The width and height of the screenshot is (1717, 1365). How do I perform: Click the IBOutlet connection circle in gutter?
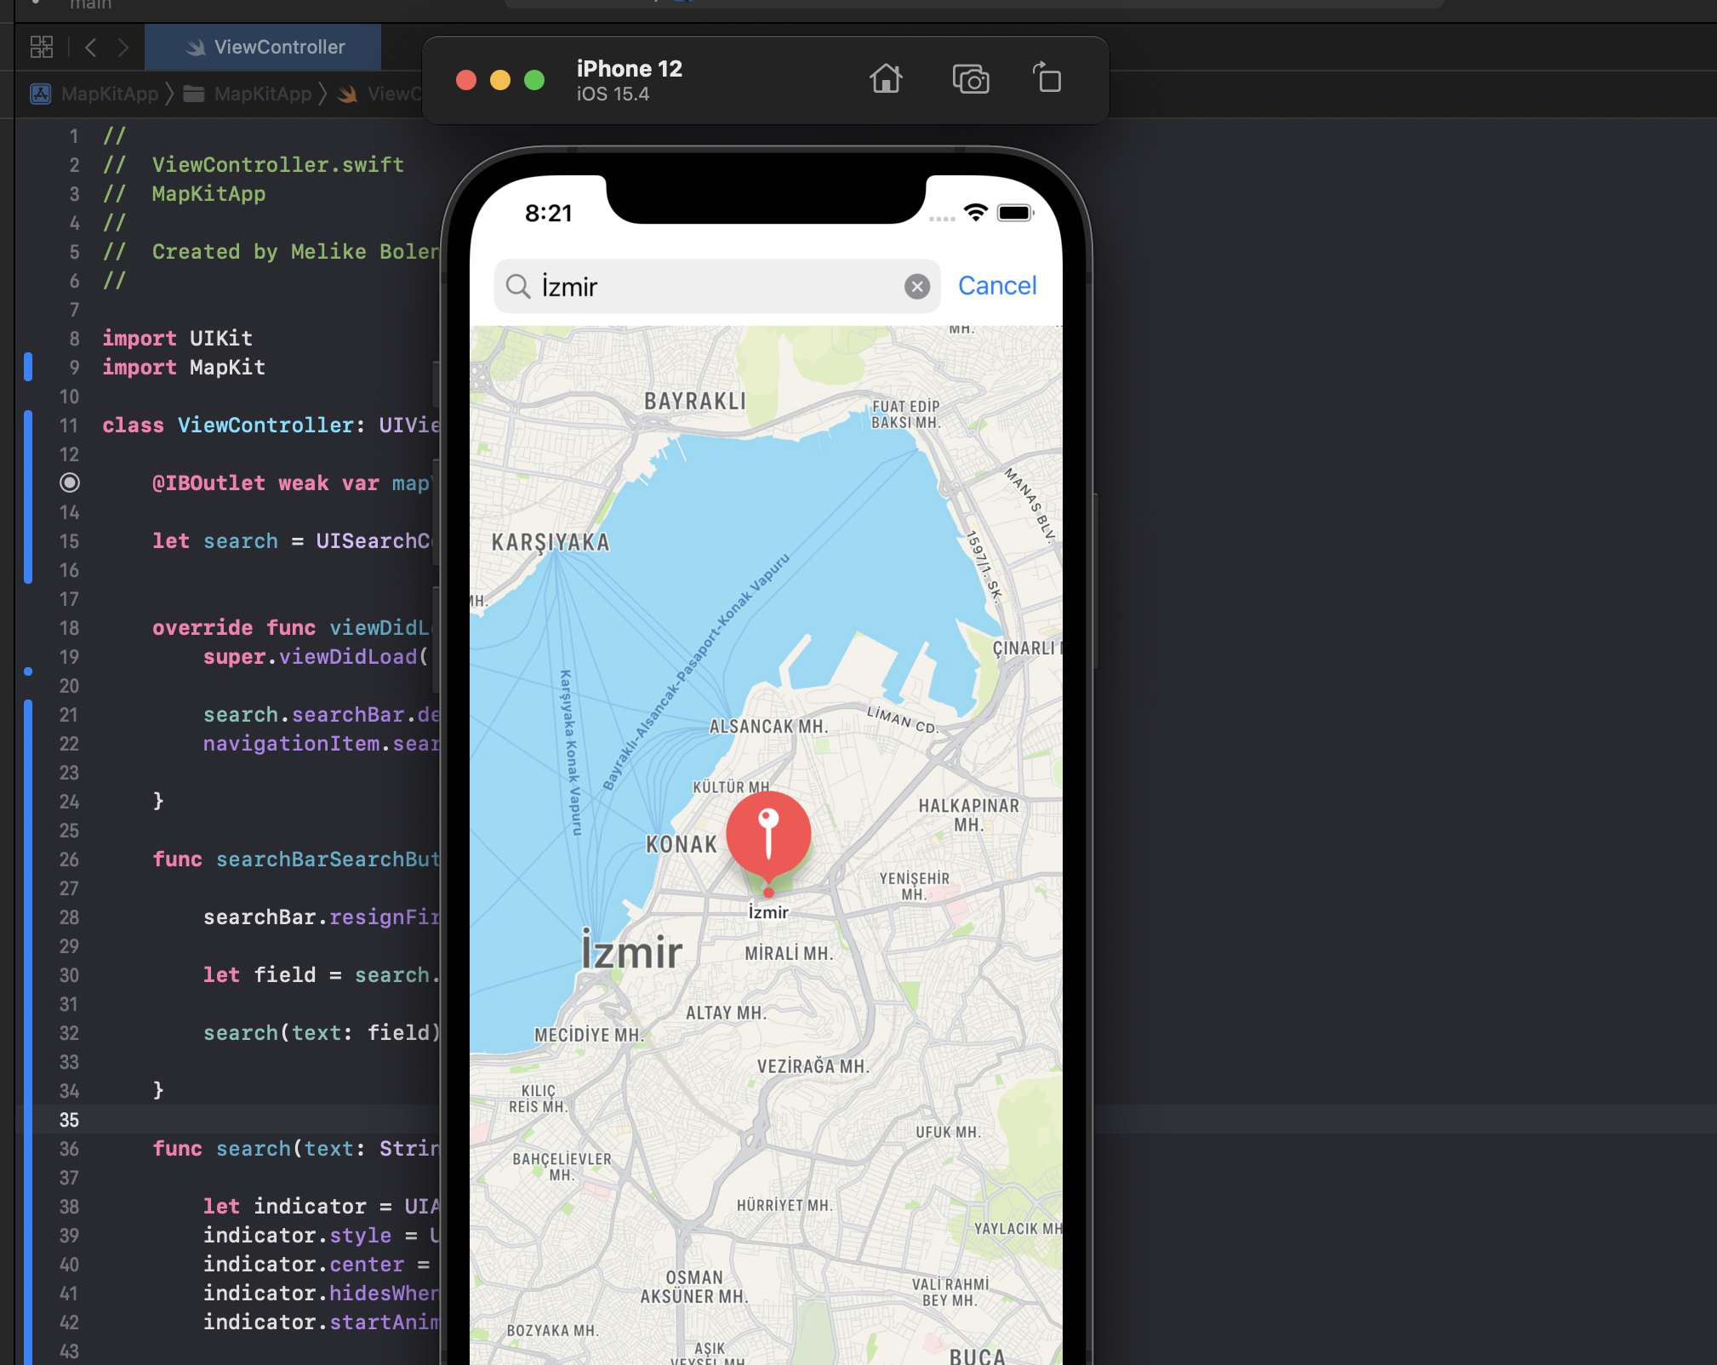click(70, 483)
